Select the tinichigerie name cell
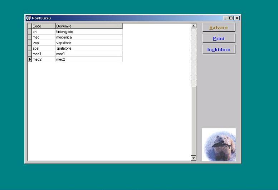Screen dimensions: 278x190 click(88, 32)
